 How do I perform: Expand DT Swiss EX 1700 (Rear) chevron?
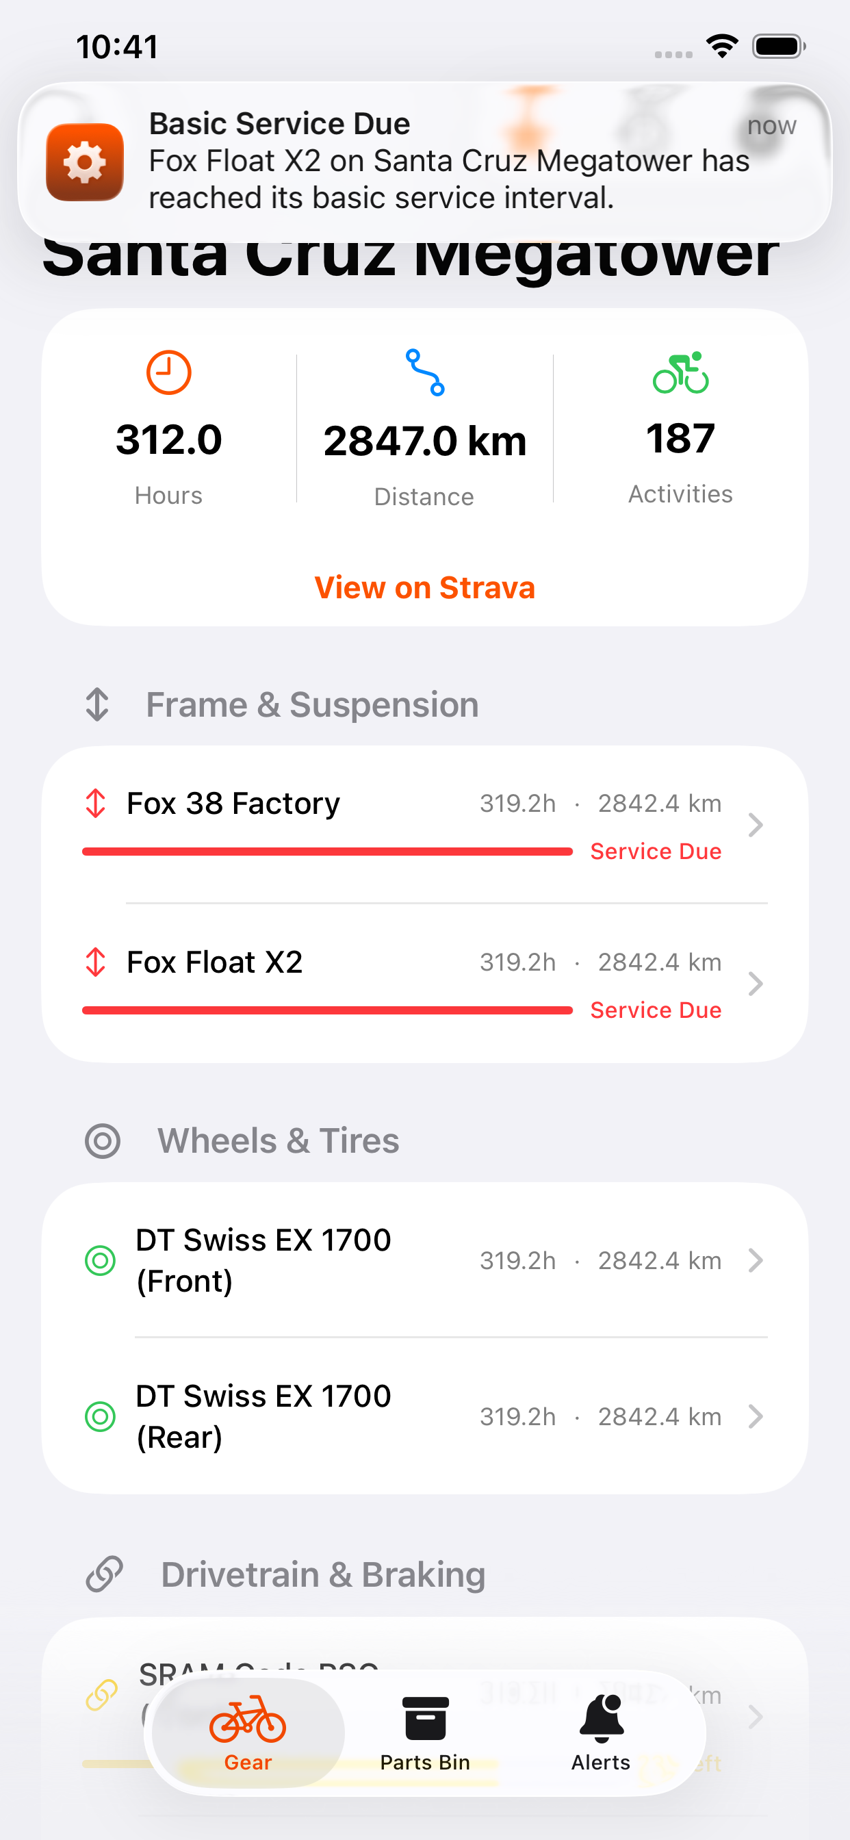[756, 1416]
